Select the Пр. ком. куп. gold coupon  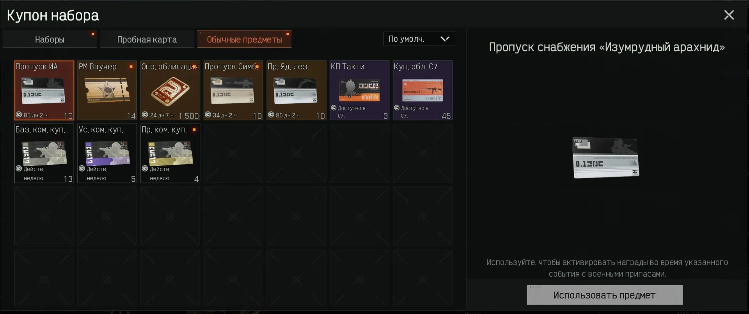point(170,153)
